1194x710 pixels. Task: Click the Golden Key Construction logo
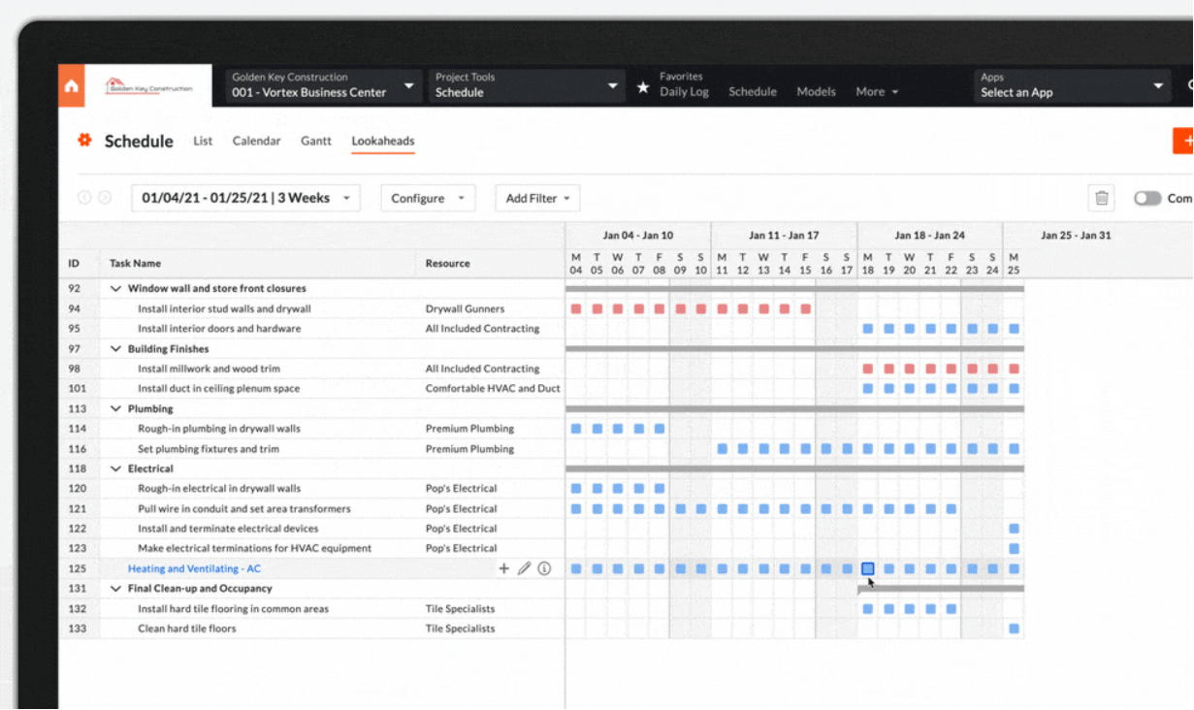coord(148,86)
